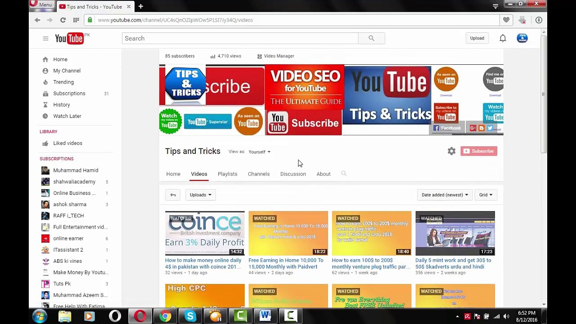The width and height of the screenshot is (576, 324).
Task: Open Liked videos in the sidebar
Action: pos(67,143)
